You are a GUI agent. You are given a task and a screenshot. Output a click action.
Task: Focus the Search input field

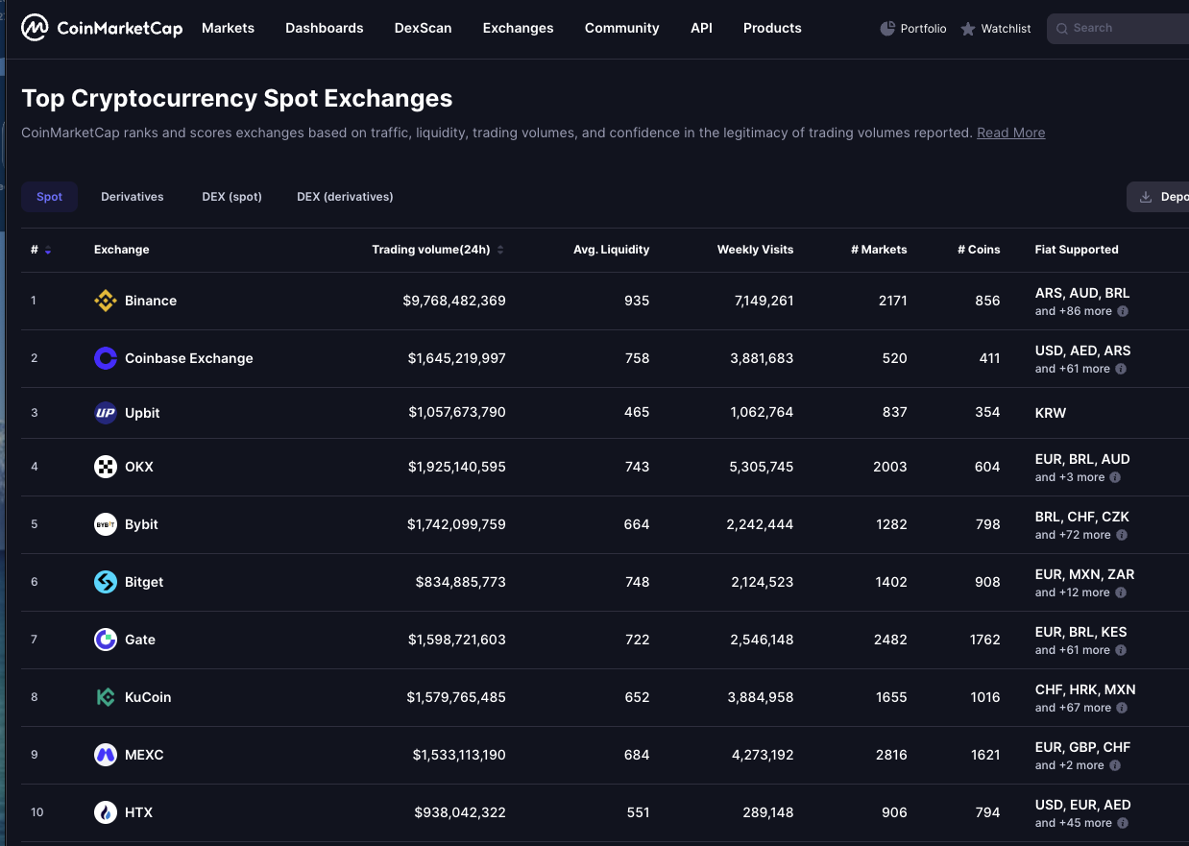(1118, 29)
